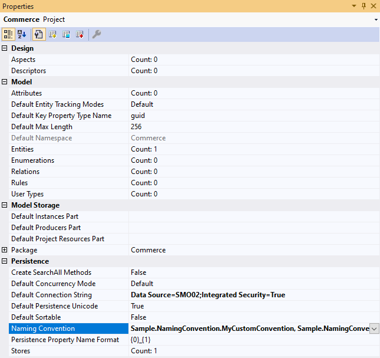Click the guid value of Default Key Property Type Name
Viewport: 380px width, 358px height.
(x=138, y=116)
